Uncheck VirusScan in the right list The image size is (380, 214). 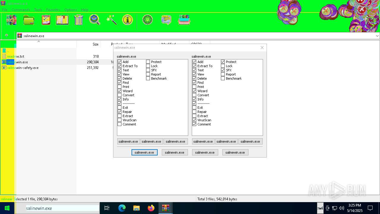[194, 120]
